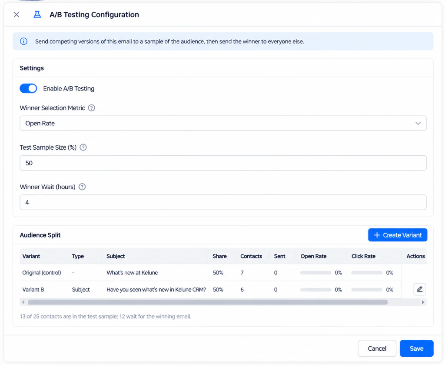Click the Original (control) open rate bar
The image size is (445, 365).
pos(315,273)
